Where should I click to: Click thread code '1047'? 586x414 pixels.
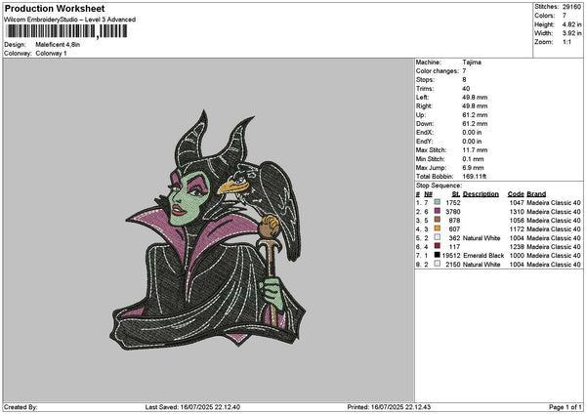[x=517, y=203]
